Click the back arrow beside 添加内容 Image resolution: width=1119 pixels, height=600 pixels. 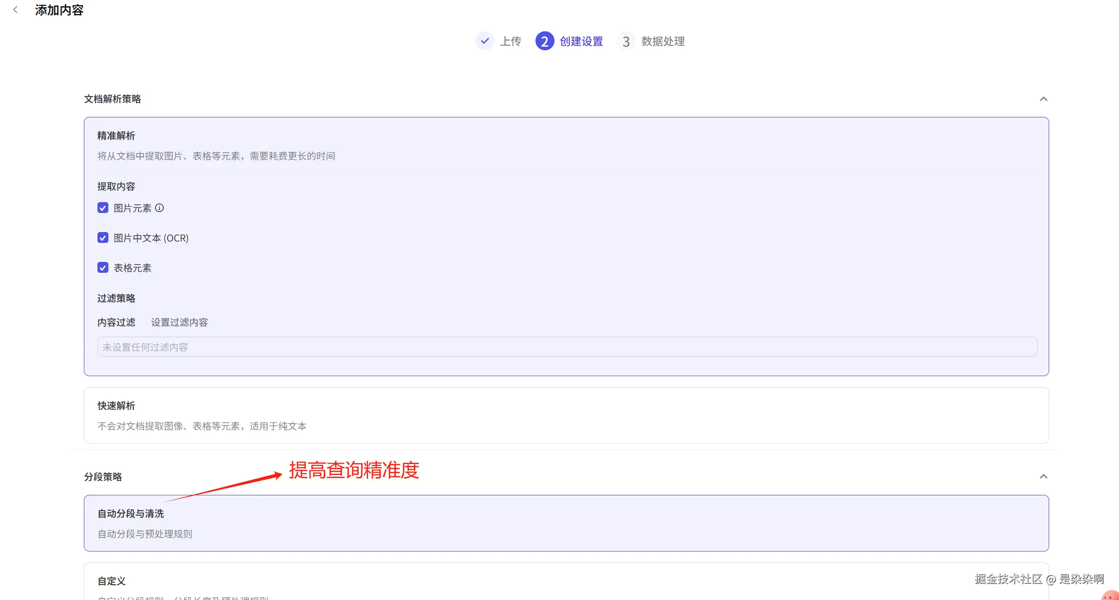16,9
